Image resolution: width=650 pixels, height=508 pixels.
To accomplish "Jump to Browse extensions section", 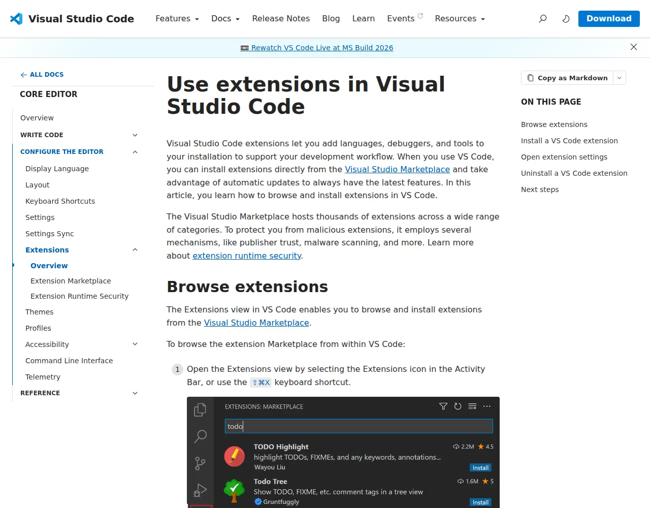I will [554, 124].
